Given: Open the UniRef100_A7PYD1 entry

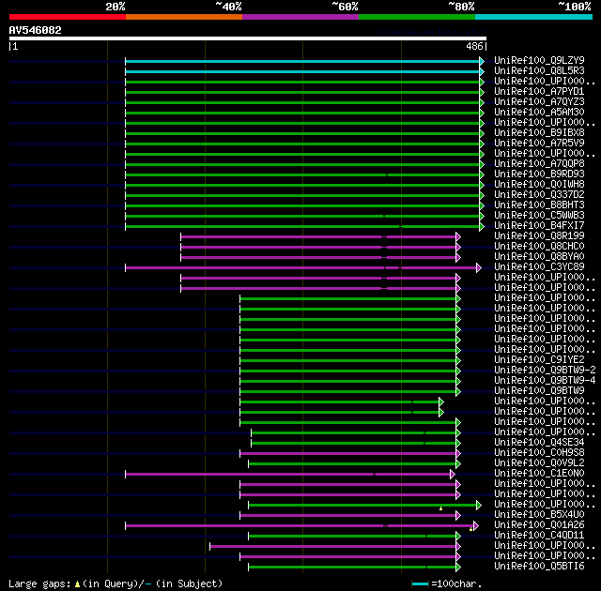Looking at the screenshot, I should pos(539,92).
